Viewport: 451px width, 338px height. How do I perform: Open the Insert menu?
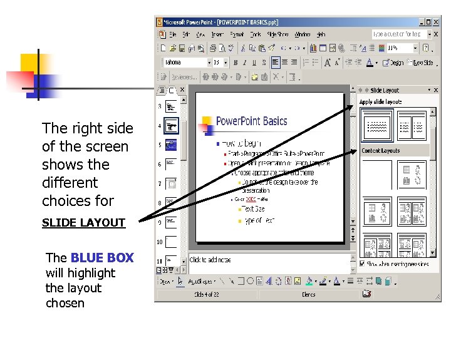coord(217,34)
